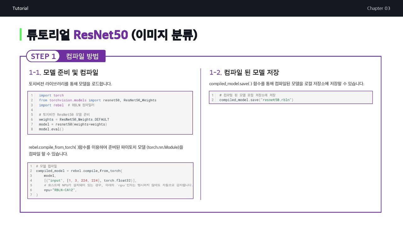Screen dimensions: 403x227
Task: Click the code line 'npu="RBLN-CA12",'
Action: [60, 190]
